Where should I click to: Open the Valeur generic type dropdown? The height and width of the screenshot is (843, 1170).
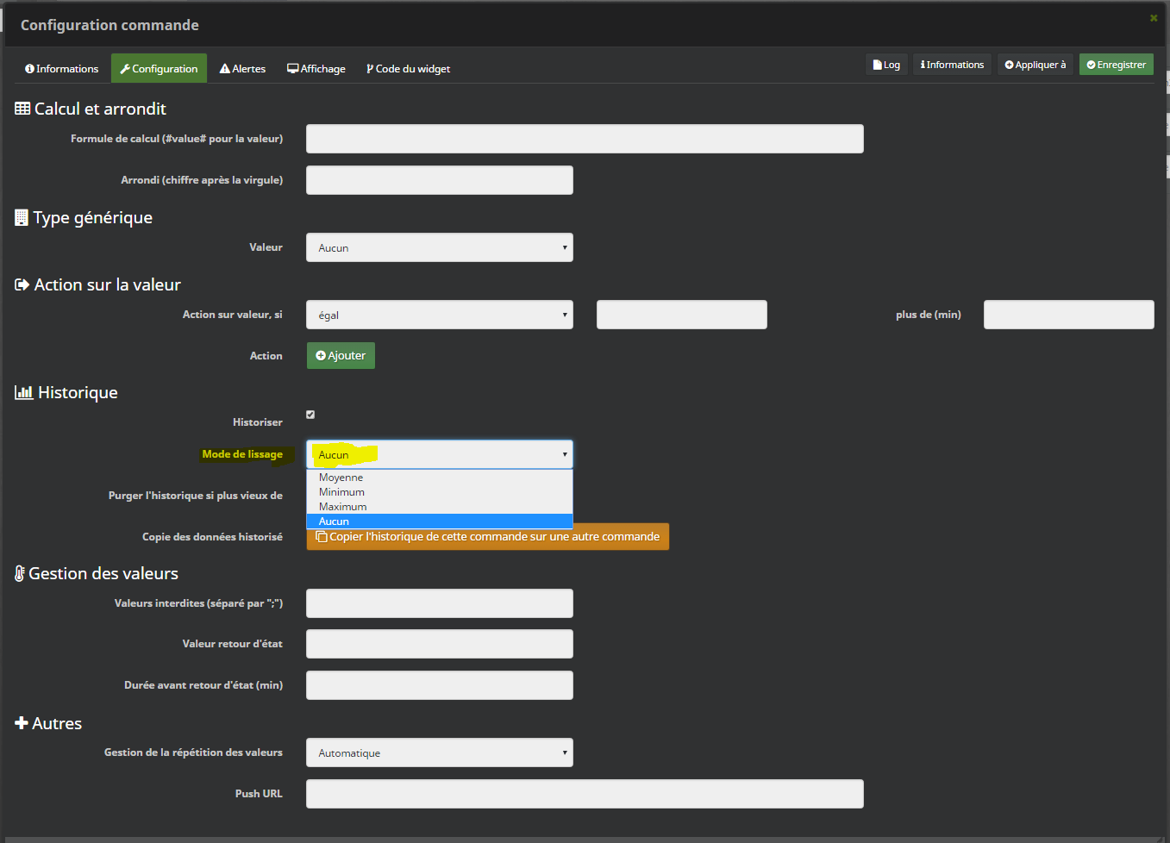(440, 247)
